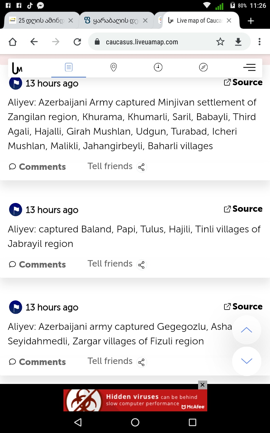This screenshot has height=433, width=270.
Task: Tap the compass explore icon
Action: [203, 67]
